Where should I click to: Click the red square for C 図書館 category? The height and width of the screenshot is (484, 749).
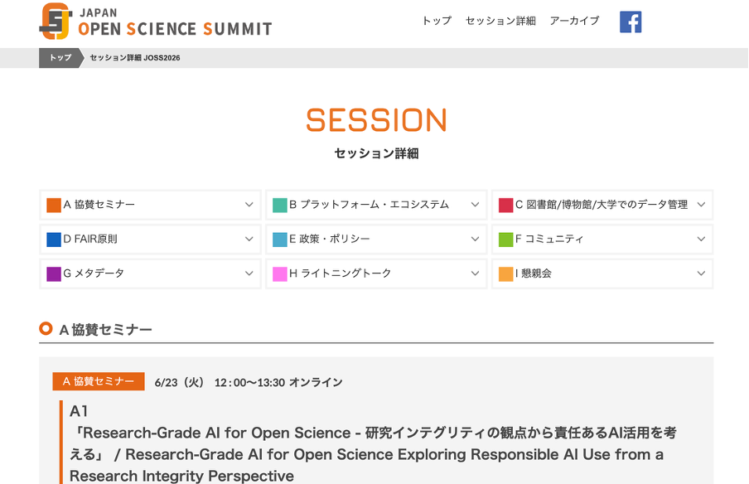point(506,205)
